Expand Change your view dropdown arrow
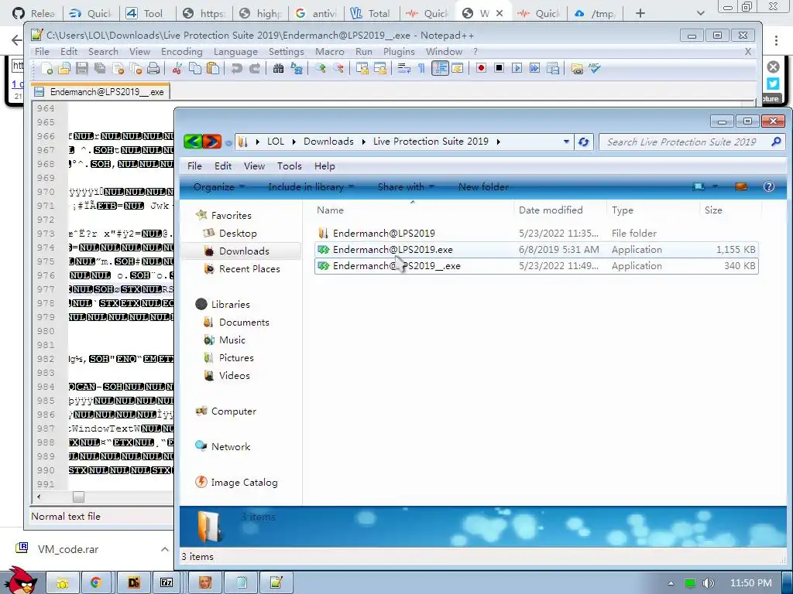Image resolution: width=793 pixels, height=594 pixels. (715, 187)
